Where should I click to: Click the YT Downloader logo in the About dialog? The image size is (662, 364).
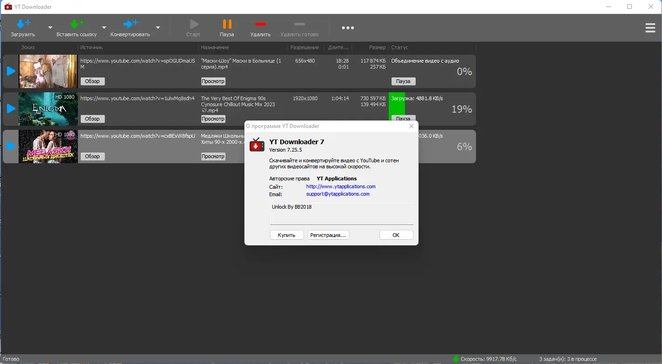coord(257,144)
